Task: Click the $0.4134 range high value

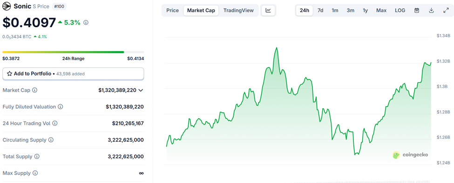Action: 136,59
